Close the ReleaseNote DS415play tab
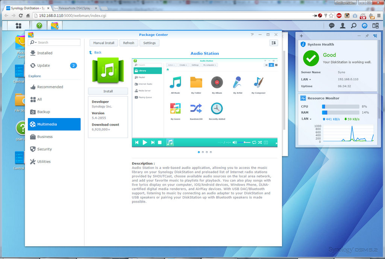The image size is (385, 259). point(96,8)
